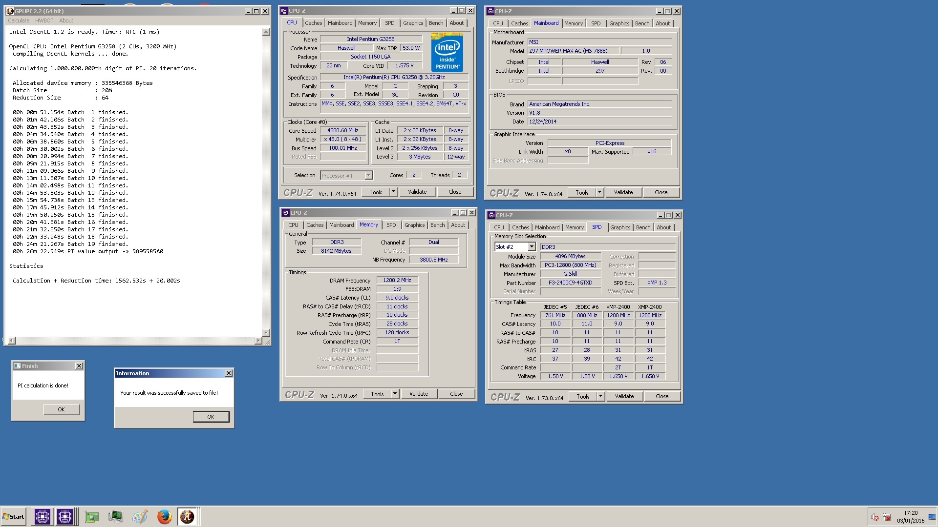This screenshot has width=938, height=527.
Task: Click the Part Number F3-2400C9-4GTXD field
Action: coord(570,283)
